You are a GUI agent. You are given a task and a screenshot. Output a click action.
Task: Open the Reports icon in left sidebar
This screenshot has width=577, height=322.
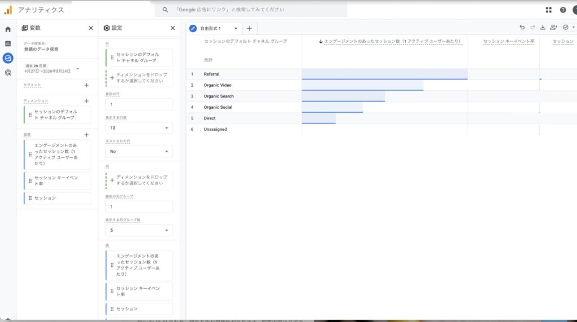click(x=8, y=43)
